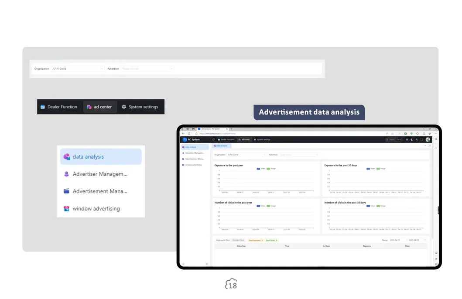This screenshot has width=462, height=299.
Task: Toggle Image legend in Exposure in the past 30 days
Action: [378, 168]
